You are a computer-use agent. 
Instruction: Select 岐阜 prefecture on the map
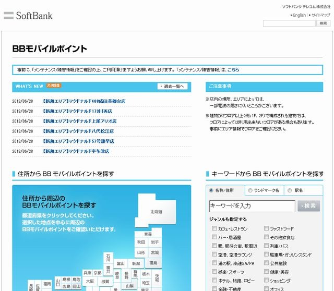tap(117, 275)
